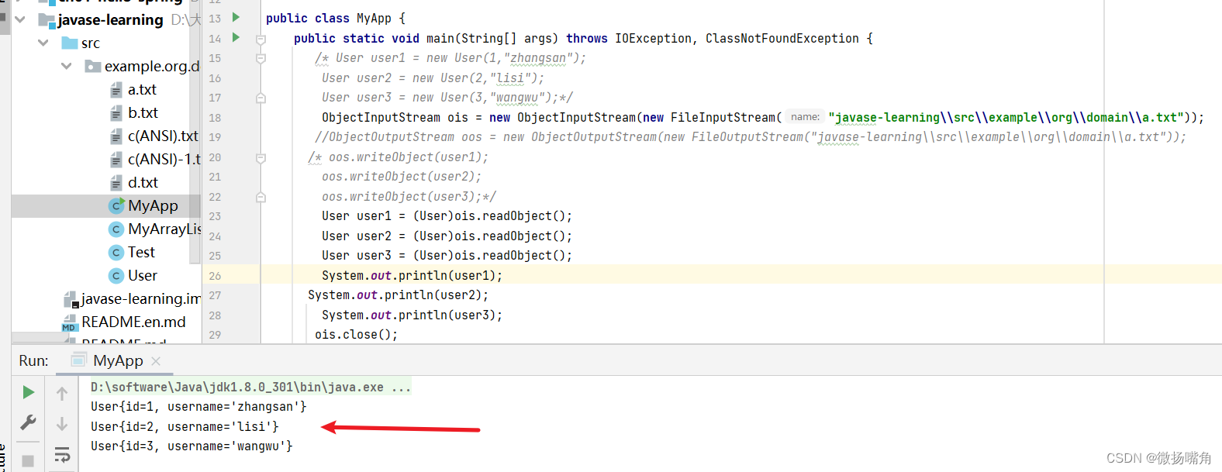Click fold end marker at line 17

261,98
